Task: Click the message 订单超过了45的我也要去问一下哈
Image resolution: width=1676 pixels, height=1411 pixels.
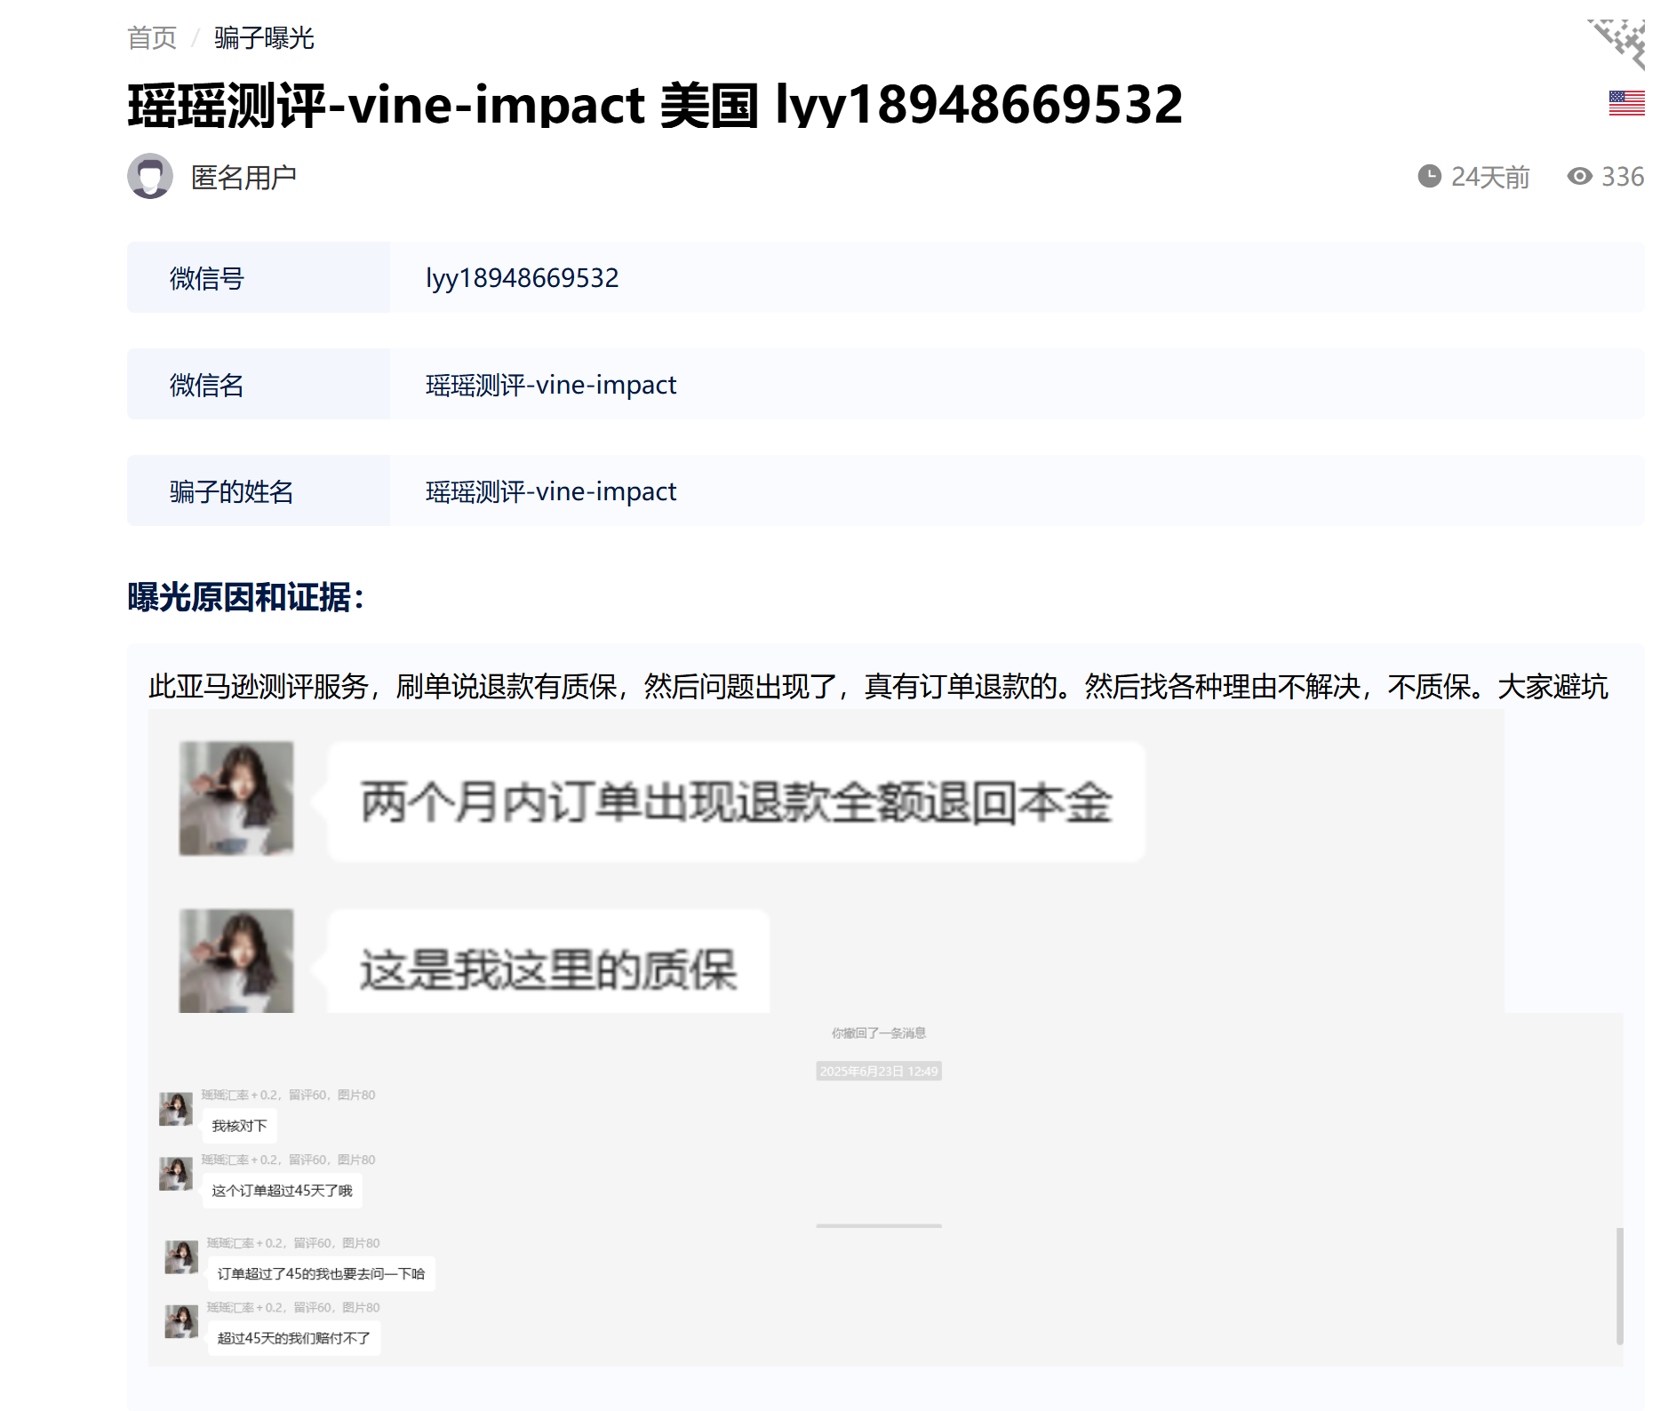Action: [322, 1274]
